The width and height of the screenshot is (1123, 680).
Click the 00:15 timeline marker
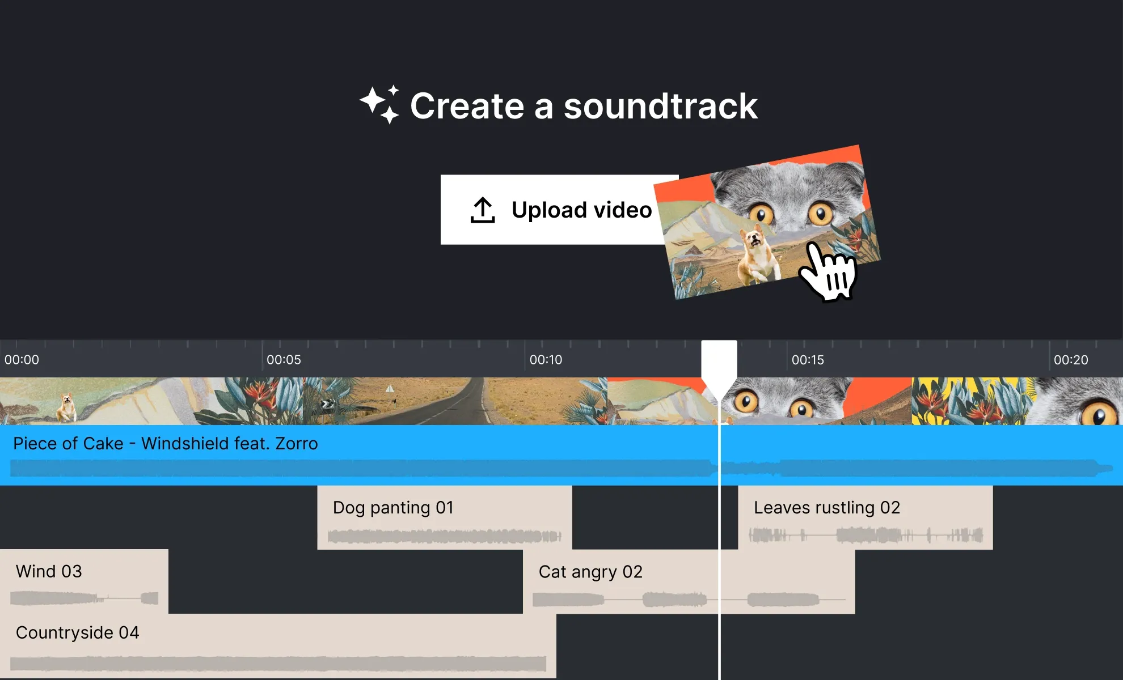pyautogui.click(x=808, y=360)
